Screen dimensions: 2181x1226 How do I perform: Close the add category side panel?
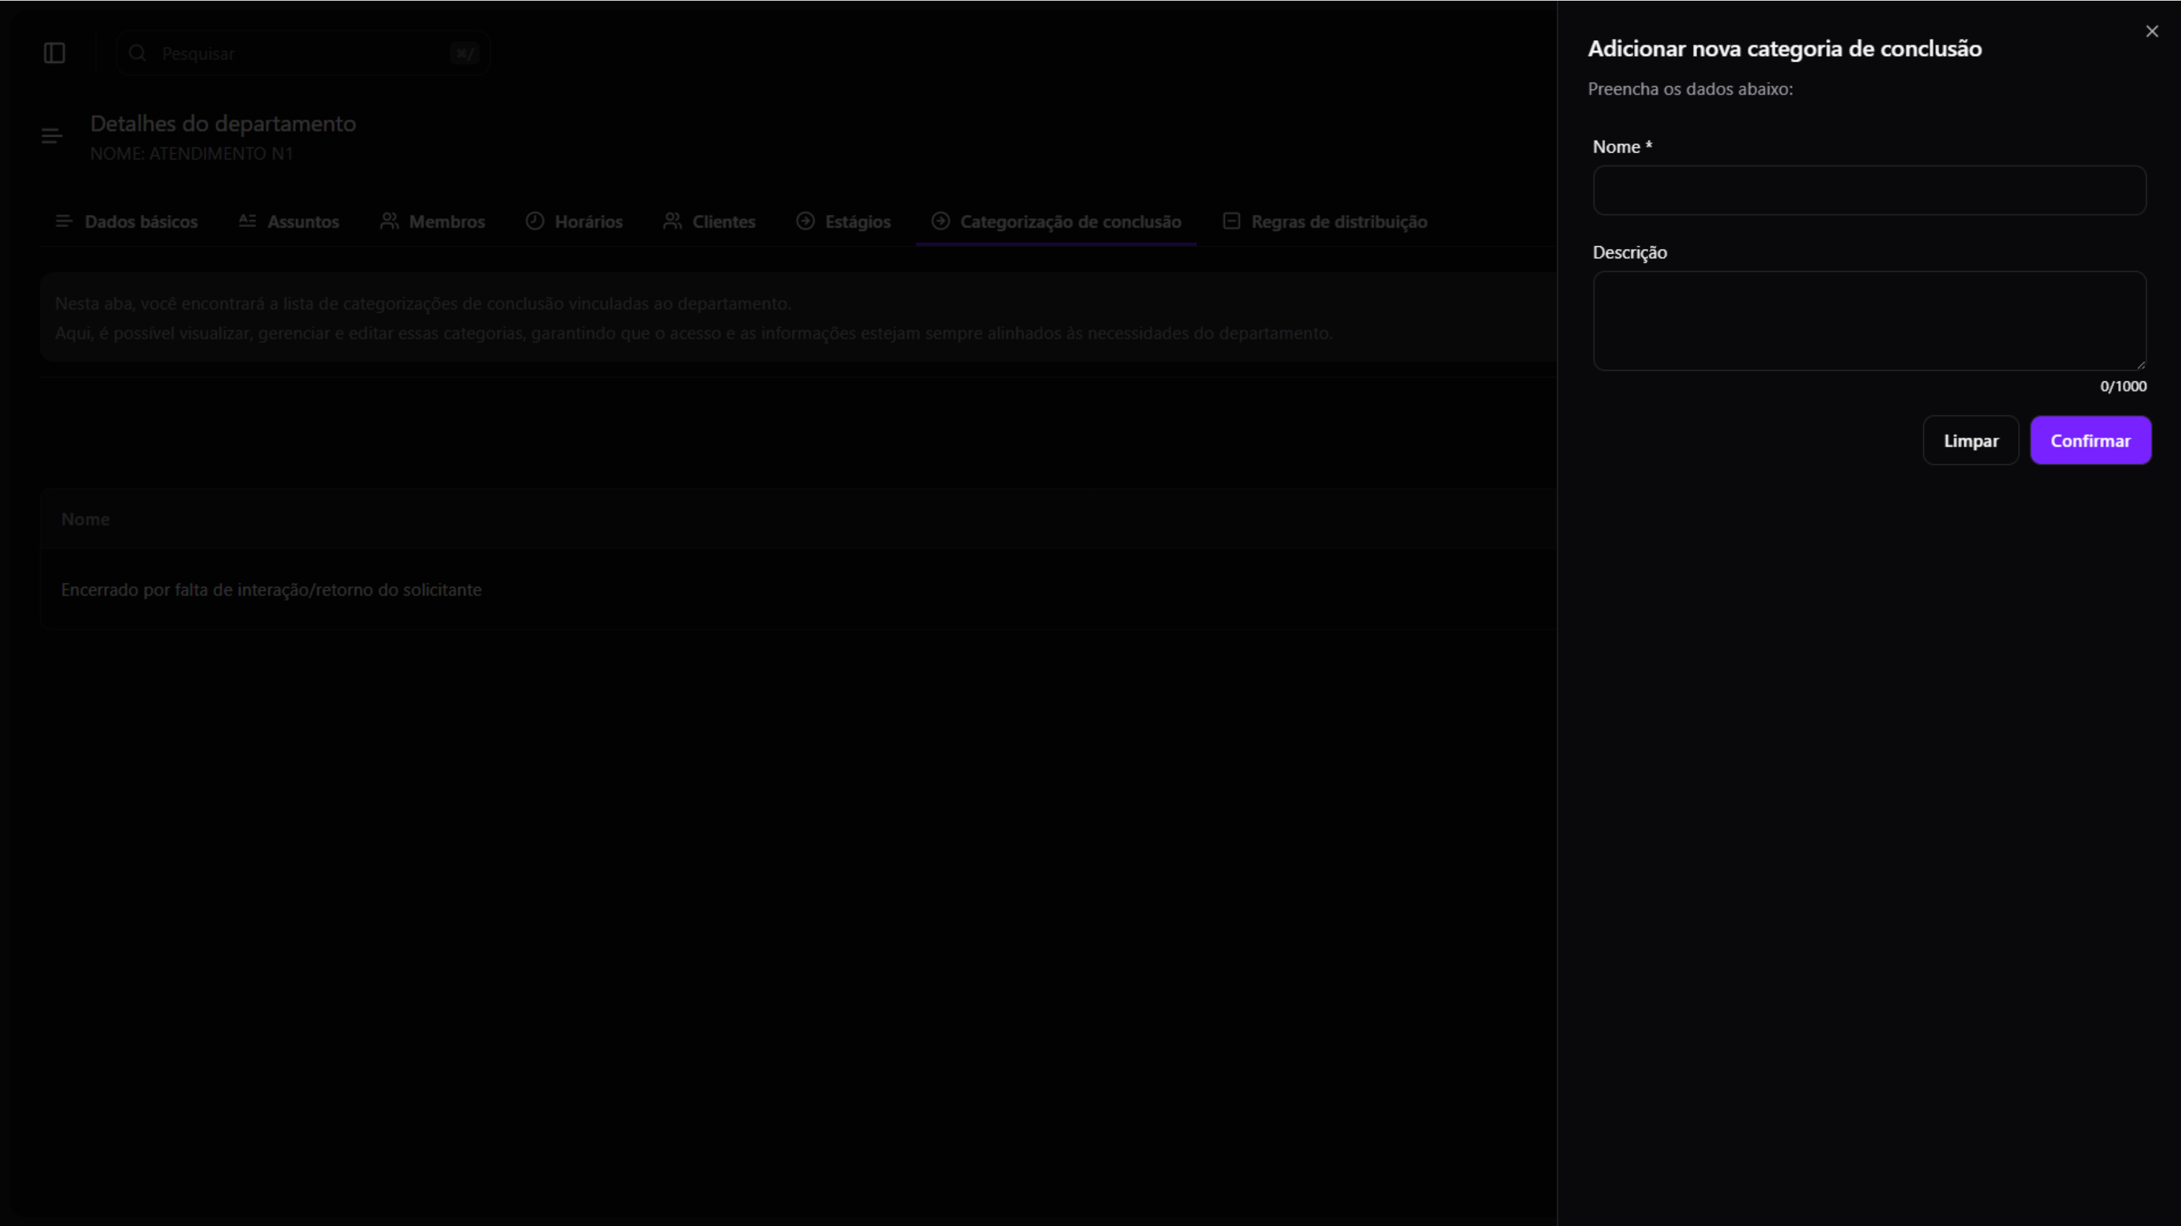coord(2152,31)
